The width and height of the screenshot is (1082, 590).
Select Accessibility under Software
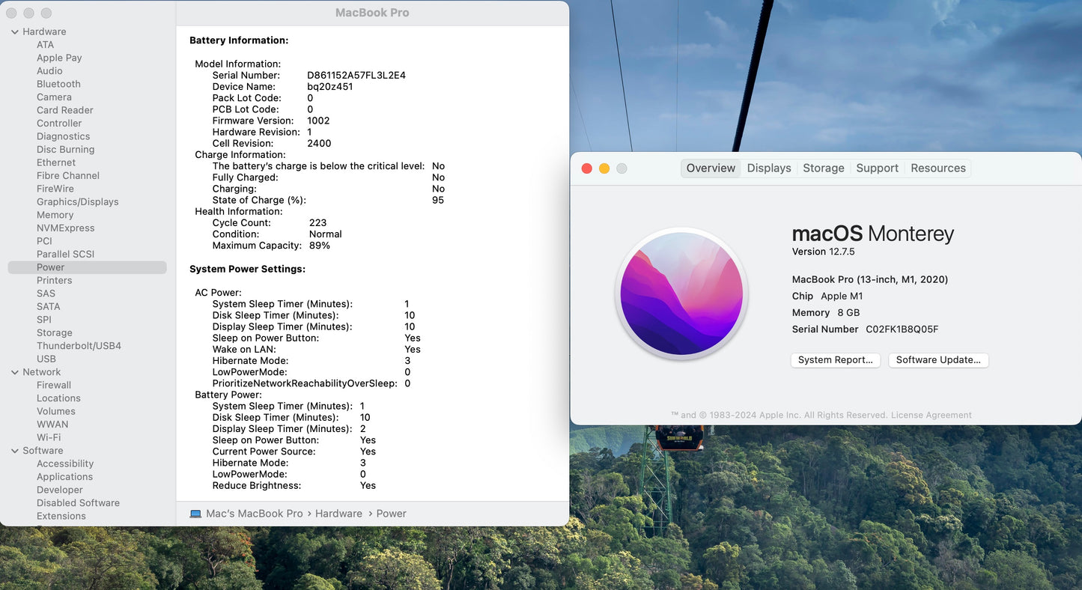point(65,464)
